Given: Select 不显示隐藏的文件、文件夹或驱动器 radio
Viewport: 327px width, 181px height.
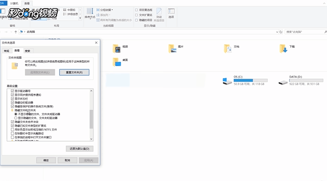Looking at the screenshot, I should coord(15,114).
